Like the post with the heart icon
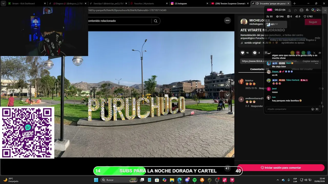Viewport: 328px width, 184px height. pyautogui.click(x=243, y=53)
